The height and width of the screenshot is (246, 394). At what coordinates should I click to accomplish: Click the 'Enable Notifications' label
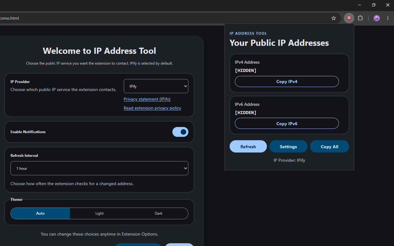(x=28, y=132)
